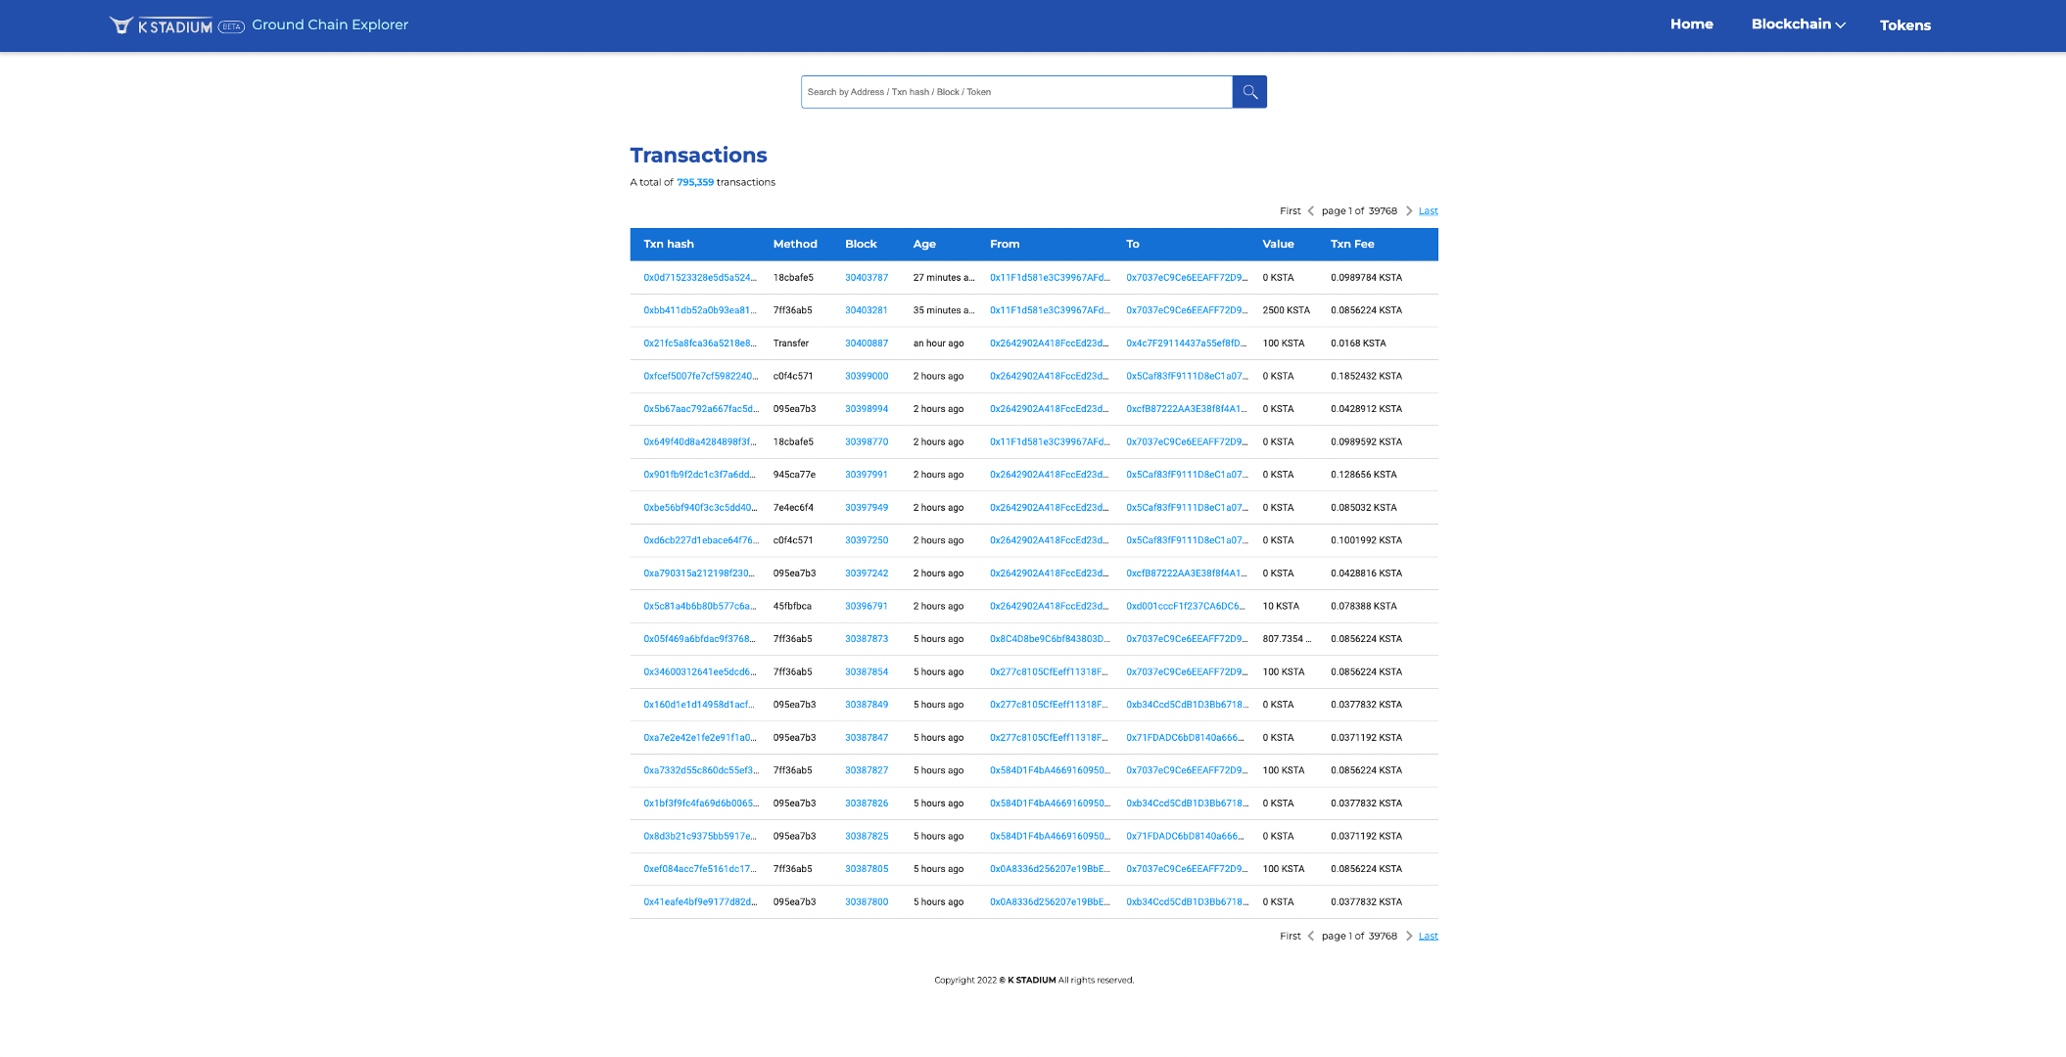Open the Tokens menu item
Screen dimensions: 2066x1057
(1904, 25)
